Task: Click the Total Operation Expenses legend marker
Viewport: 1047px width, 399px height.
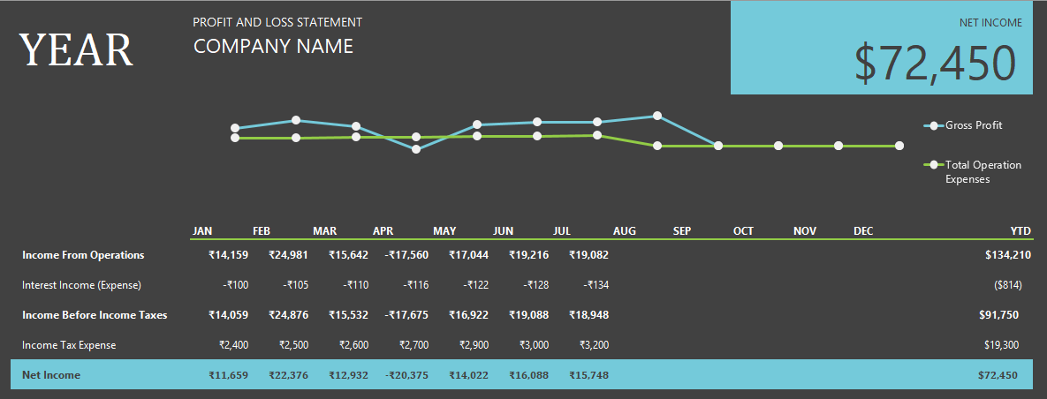Action: (934, 165)
